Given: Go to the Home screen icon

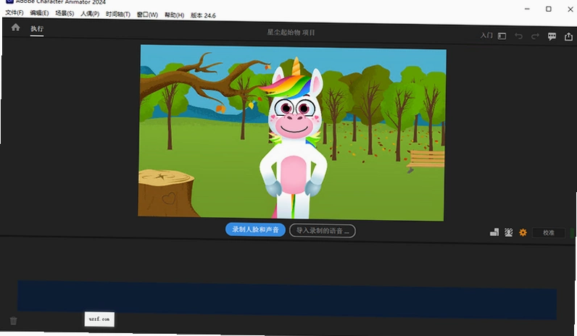Looking at the screenshot, I should (x=15, y=28).
